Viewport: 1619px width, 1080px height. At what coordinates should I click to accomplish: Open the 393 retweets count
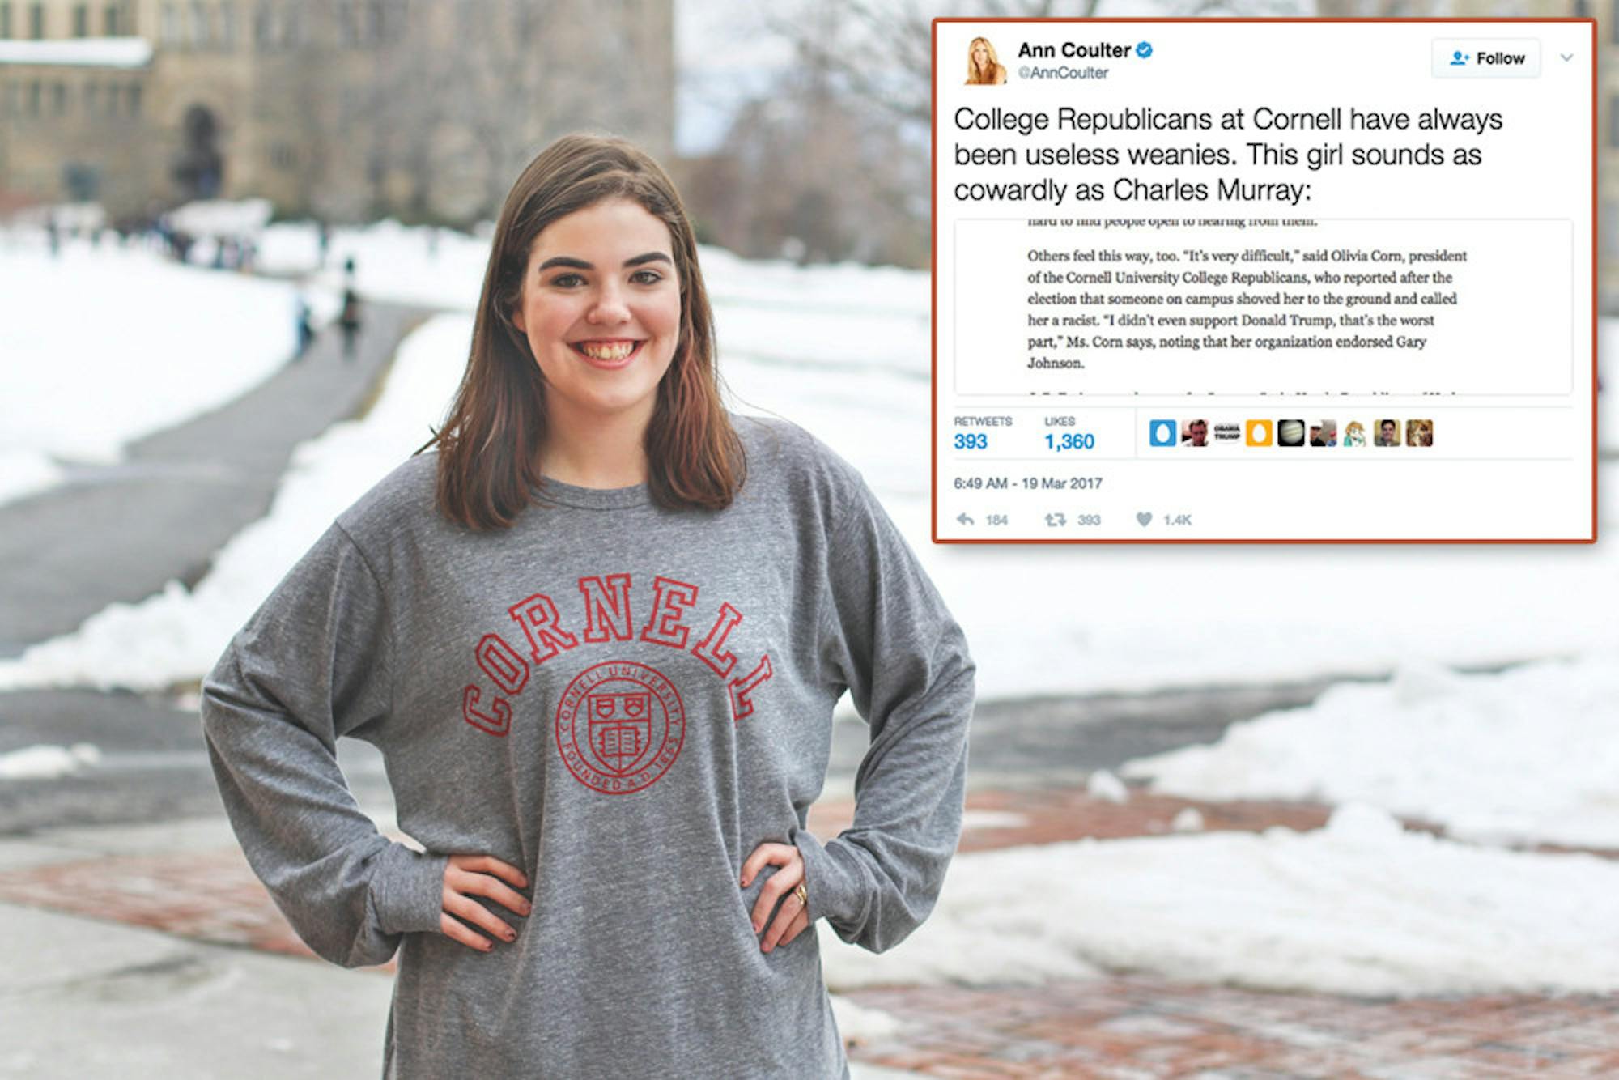pyautogui.click(x=971, y=441)
